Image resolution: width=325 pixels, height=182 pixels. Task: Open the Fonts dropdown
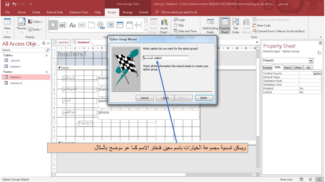[35, 29]
